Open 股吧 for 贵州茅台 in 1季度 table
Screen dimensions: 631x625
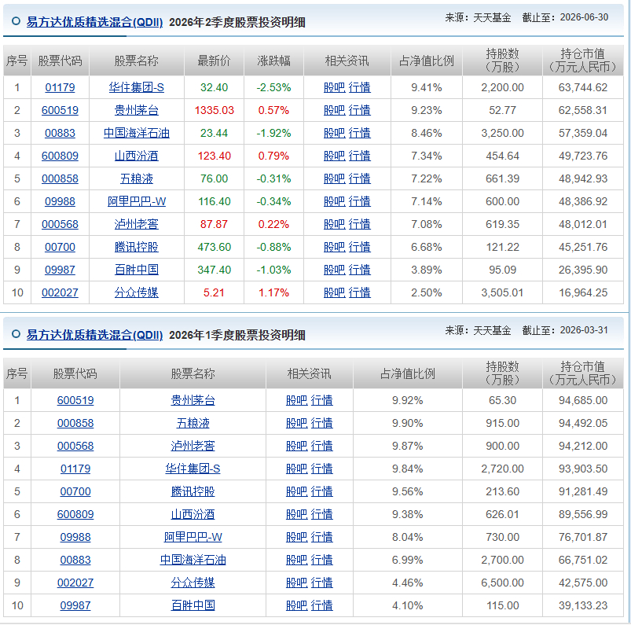coord(296,400)
